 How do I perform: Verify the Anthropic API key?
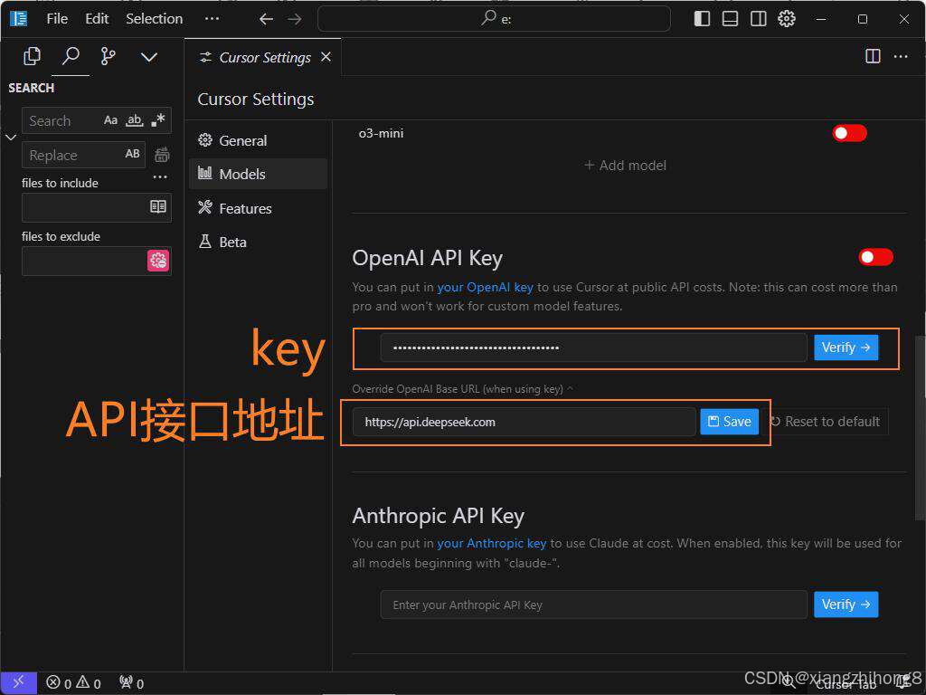coord(846,605)
